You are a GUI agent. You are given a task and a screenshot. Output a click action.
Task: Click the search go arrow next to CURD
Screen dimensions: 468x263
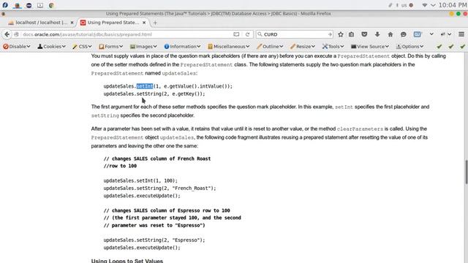pyautogui.click(x=330, y=34)
